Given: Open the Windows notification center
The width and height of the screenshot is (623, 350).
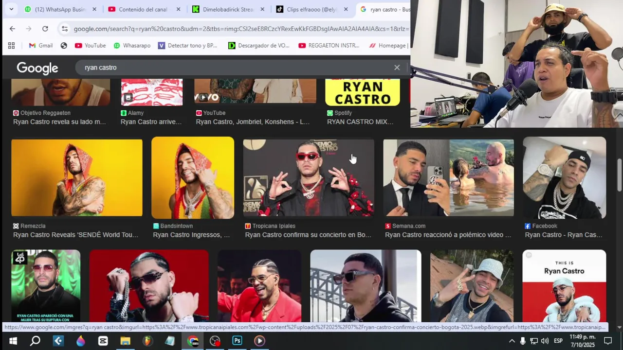Looking at the screenshot, I should pos(608,341).
